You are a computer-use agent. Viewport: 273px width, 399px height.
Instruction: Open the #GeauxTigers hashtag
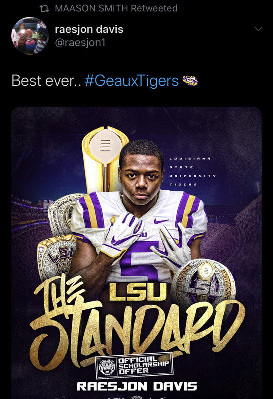[132, 81]
